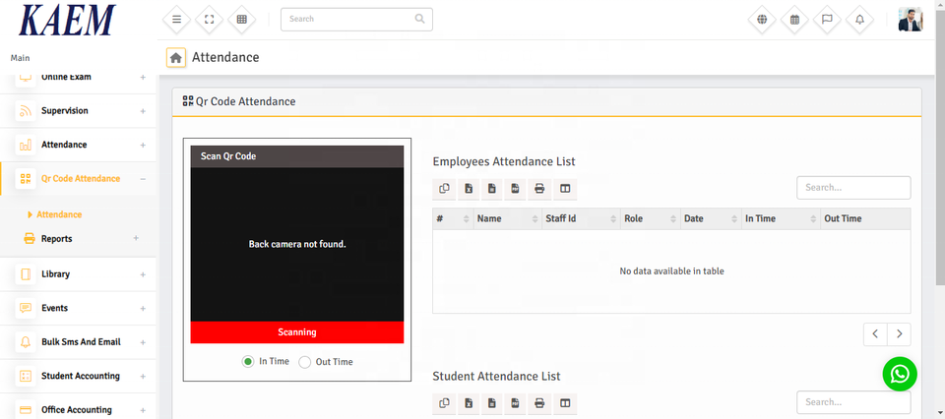Open the language globe icon
Viewport: 945px width, 419px height.
761,19
